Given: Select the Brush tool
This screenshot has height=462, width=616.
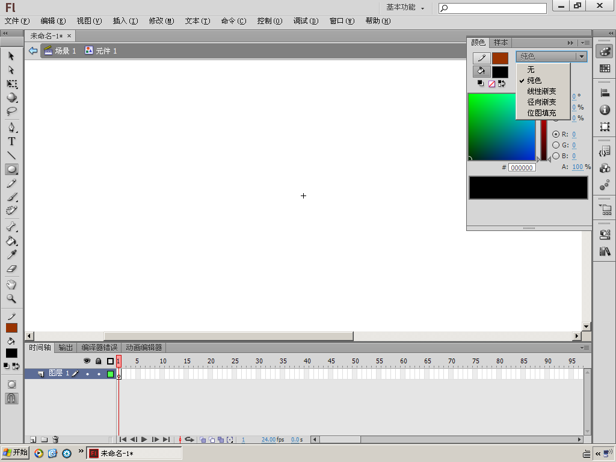Looking at the screenshot, I should point(11,197).
